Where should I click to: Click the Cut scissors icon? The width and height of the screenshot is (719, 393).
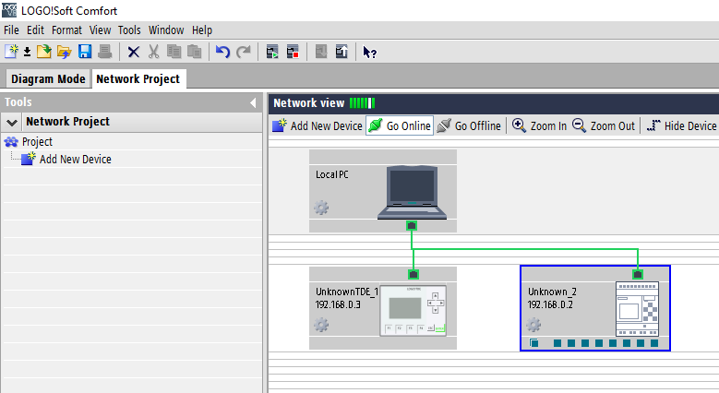[153, 52]
